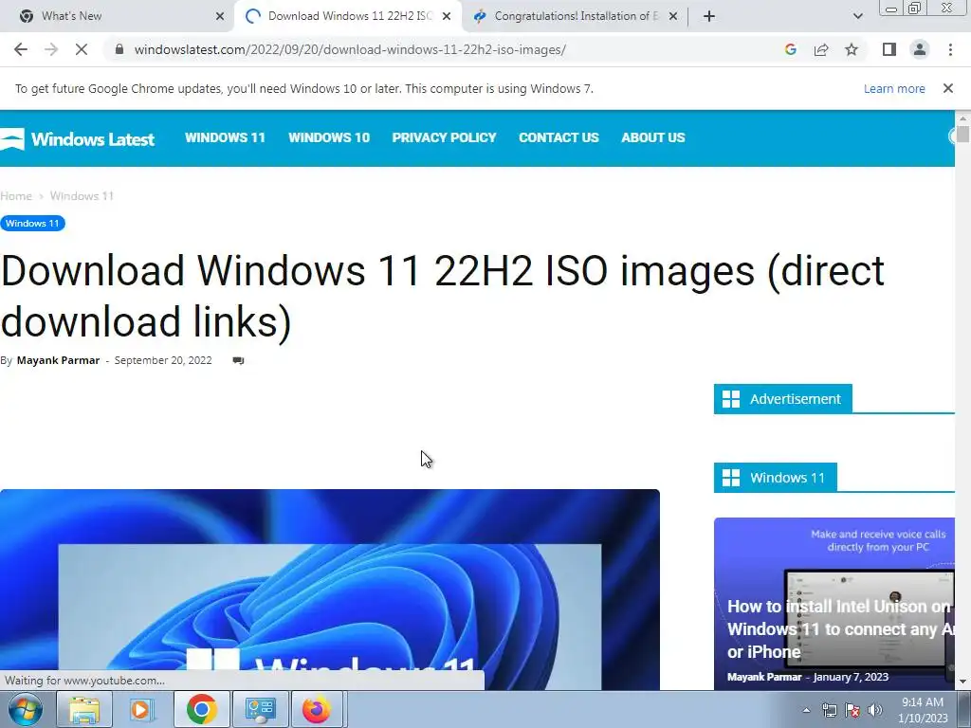The width and height of the screenshot is (971, 728).
Task: Click the Google icon in the address bar
Action: coord(790,49)
